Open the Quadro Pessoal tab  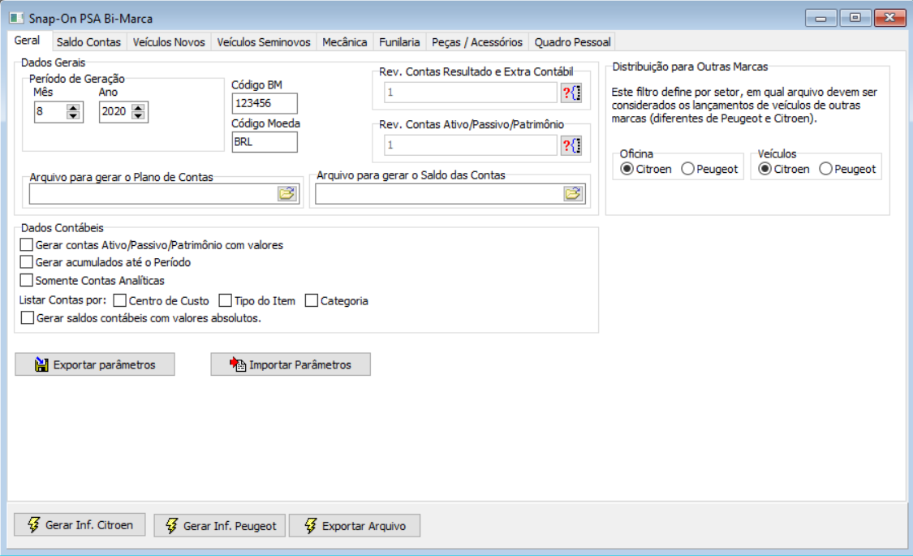pos(572,42)
